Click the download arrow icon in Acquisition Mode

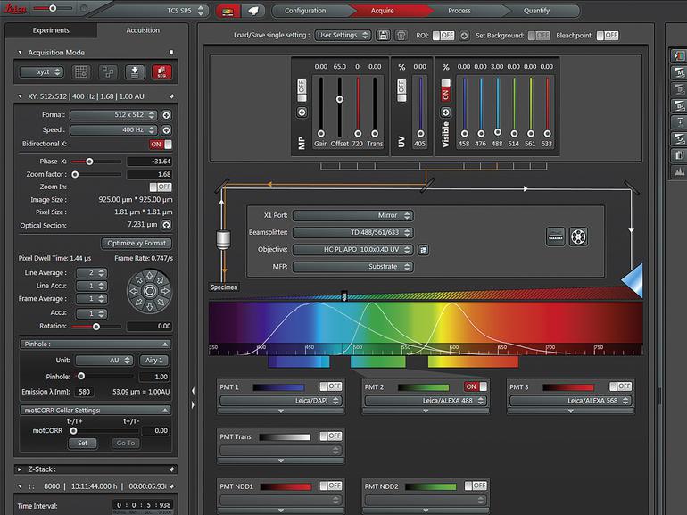tap(135, 72)
